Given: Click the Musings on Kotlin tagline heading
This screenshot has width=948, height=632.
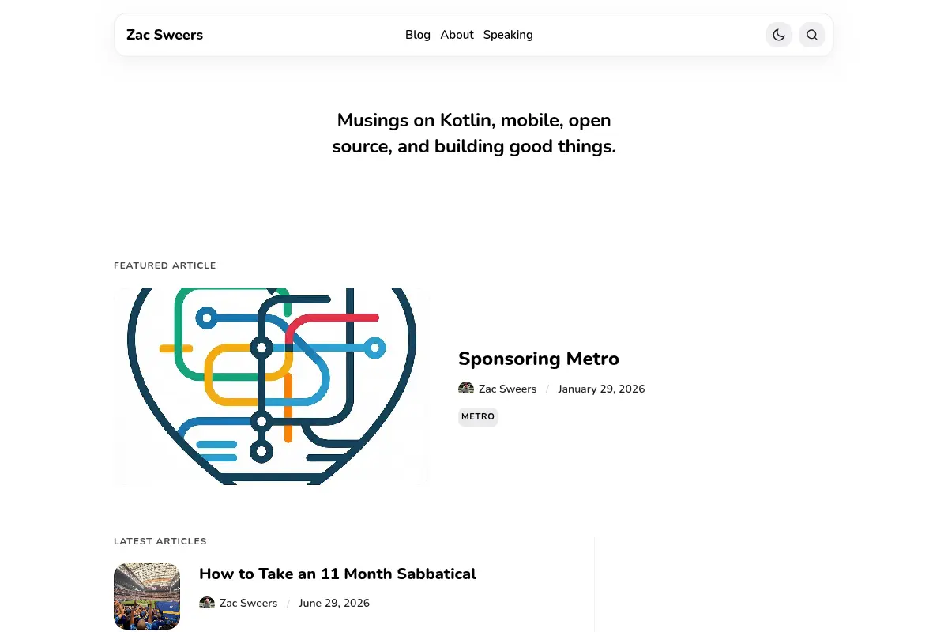Looking at the screenshot, I should pyautogui.click(x=474, y=134).
